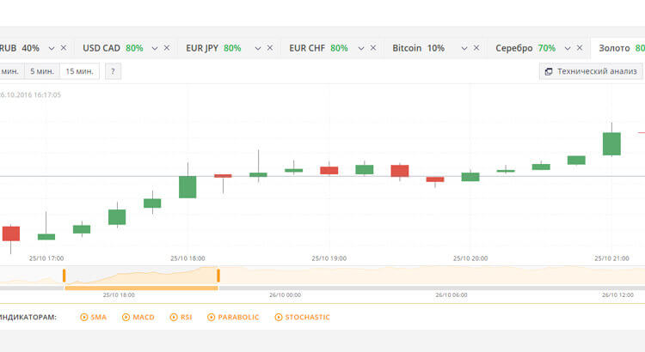Expand the Серебро dropdown chevron
645x352 pixels.
click(568, 48)
